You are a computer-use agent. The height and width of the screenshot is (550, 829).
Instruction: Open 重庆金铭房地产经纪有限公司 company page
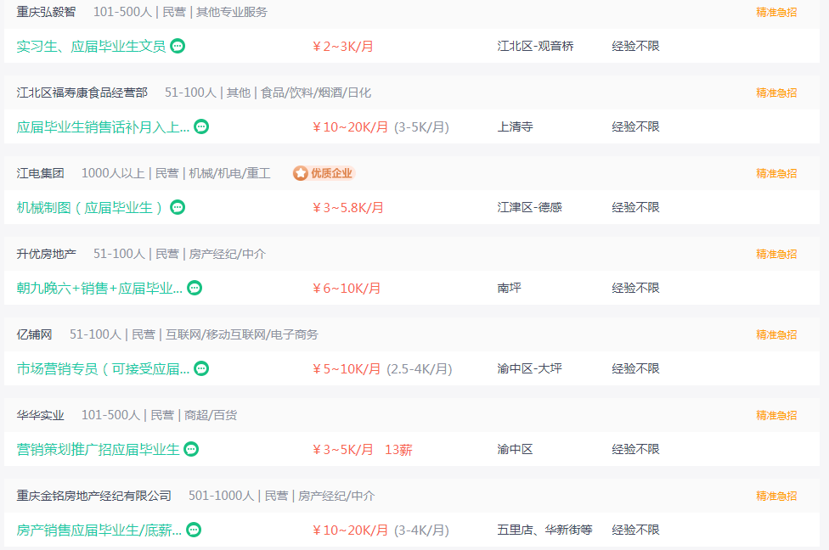(x=94, y=496)
